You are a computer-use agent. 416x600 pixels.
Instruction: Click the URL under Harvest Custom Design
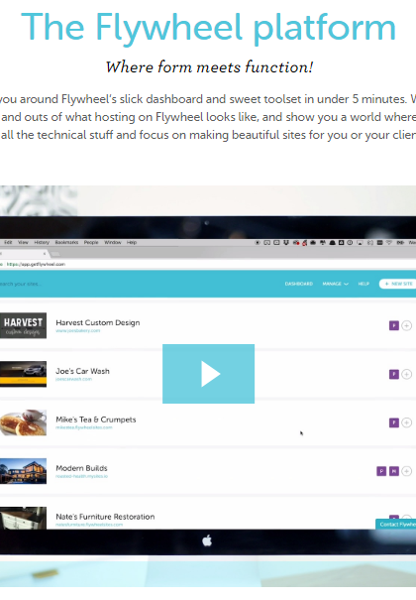(x=78, y=330)
